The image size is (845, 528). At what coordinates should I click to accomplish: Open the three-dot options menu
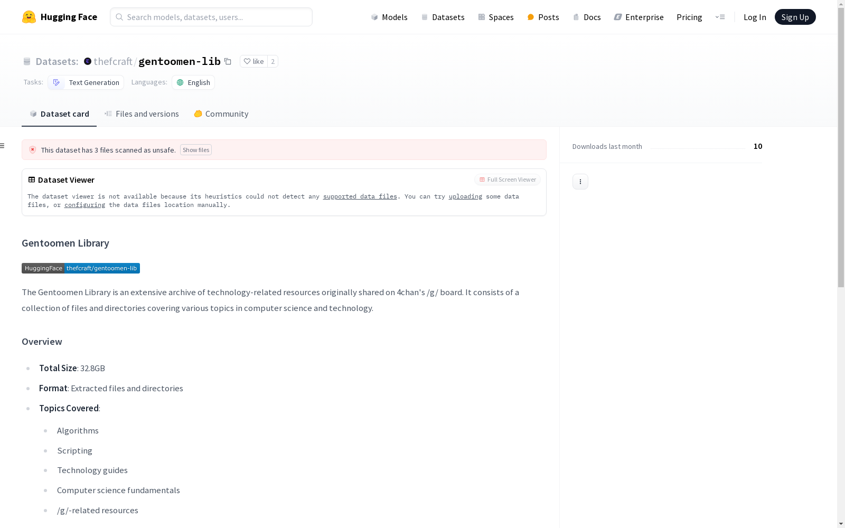(x=580, y=182)
